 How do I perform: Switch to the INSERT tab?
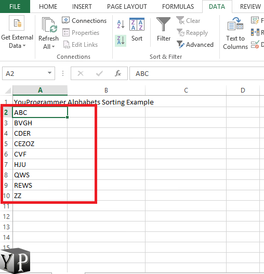coord(82,6)
